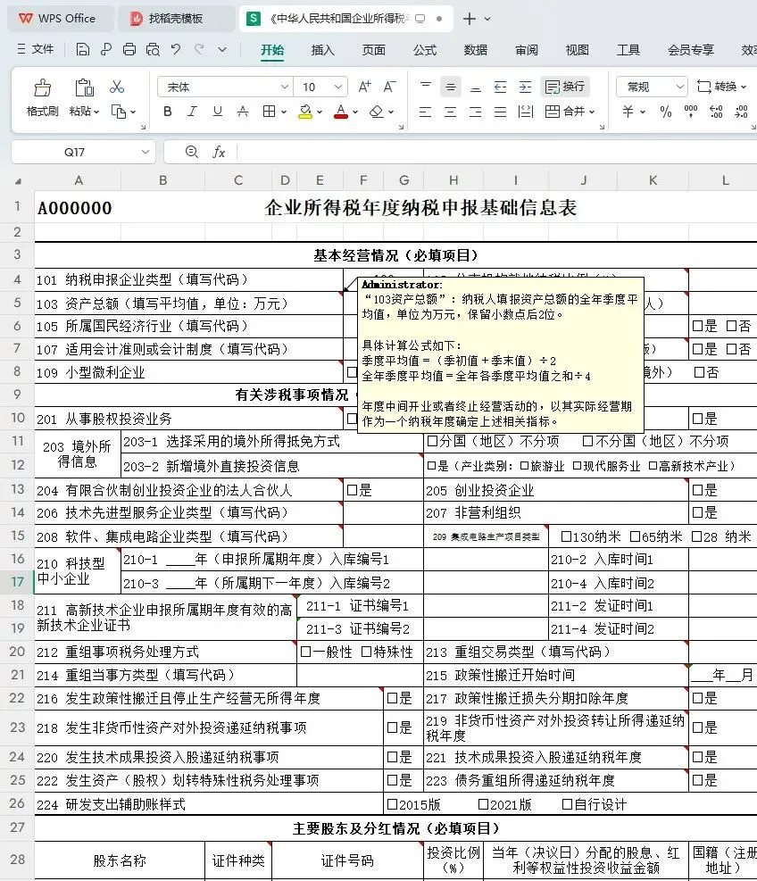Screen dimensions: 757x881
Task: Open the WPS Office home tab
Action: 58,19
